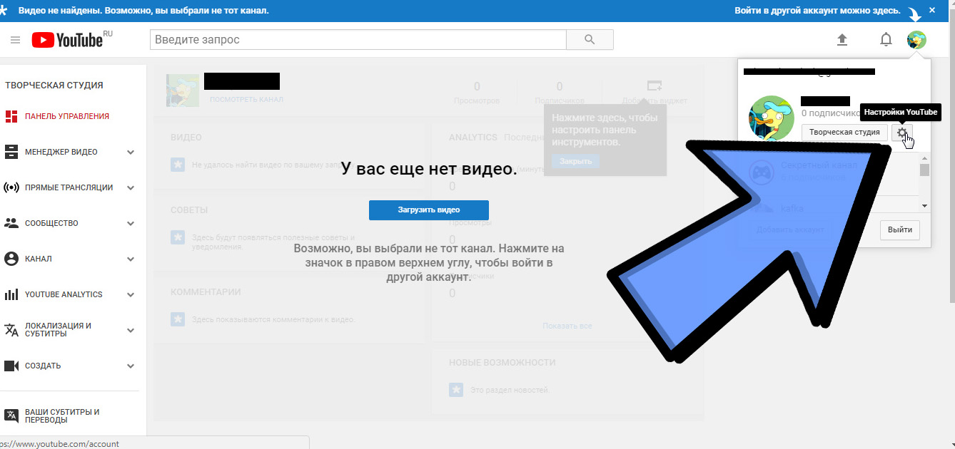Close the blue notification banner
The image size is (955, 449).
(x=931, y=11)
